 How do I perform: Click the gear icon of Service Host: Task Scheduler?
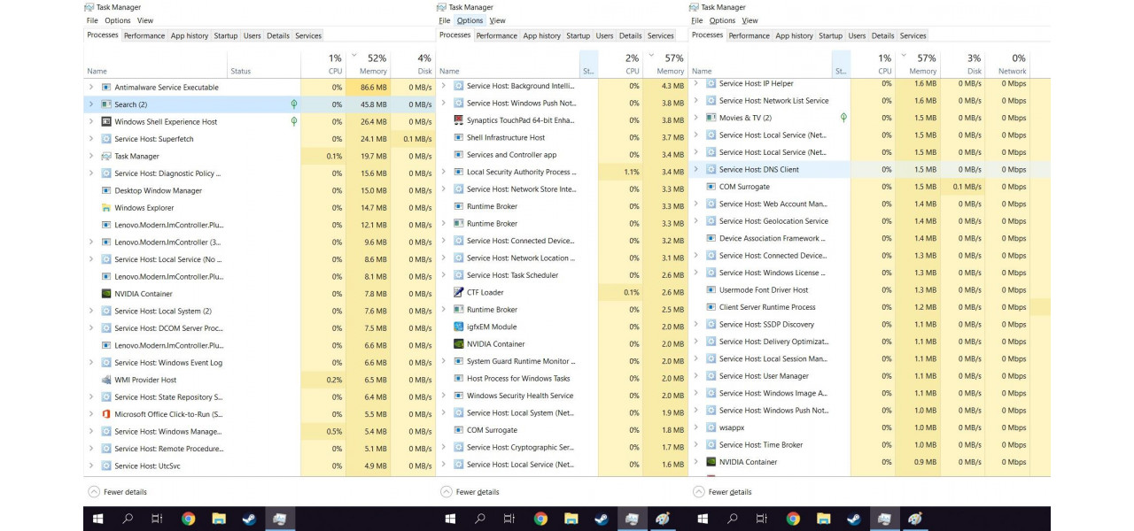pyautogui.click(x=458, y=275)
